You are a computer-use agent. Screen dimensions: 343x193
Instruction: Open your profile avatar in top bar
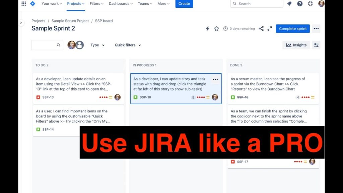[x=321, y=3]
